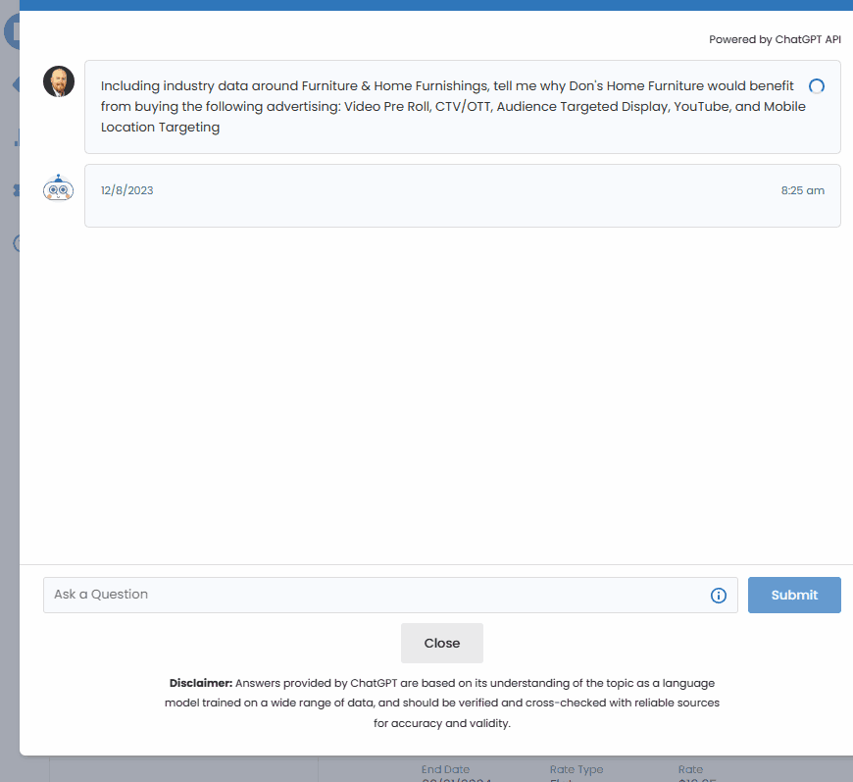Click the 8:25 am timestamp
Image resolution: width=853 pixels, height=782 pixels.
click(x=802, y=190)
